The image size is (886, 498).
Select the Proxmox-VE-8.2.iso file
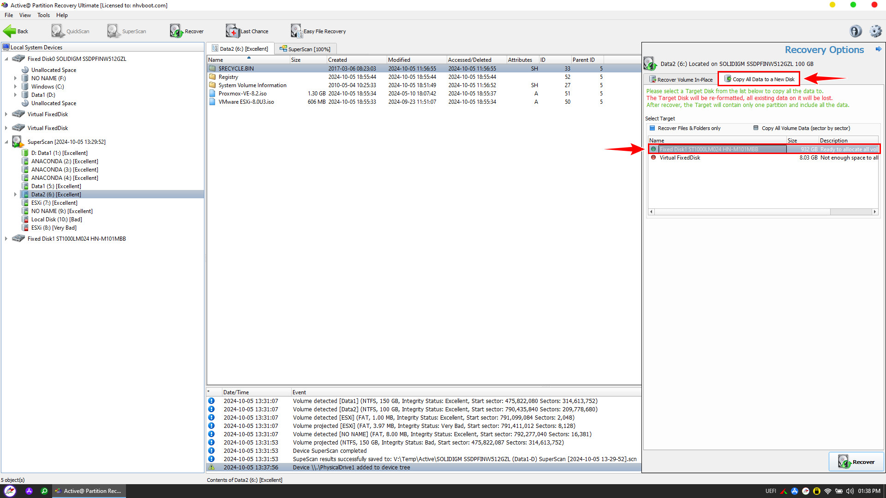click(x=242, y=94)
